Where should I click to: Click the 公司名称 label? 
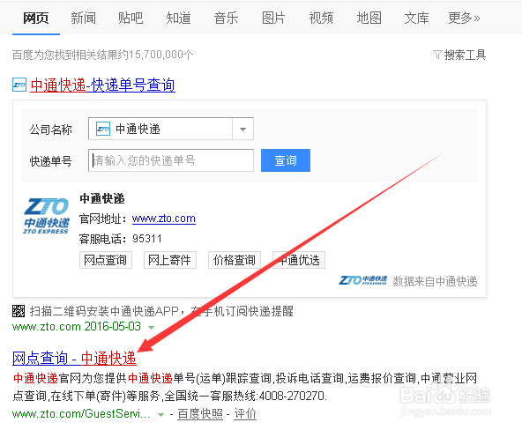point(50,130)
